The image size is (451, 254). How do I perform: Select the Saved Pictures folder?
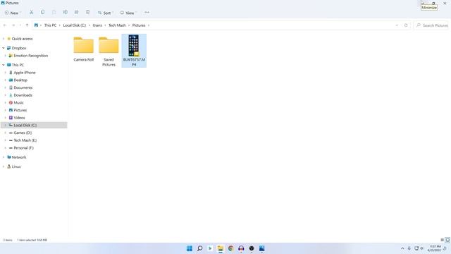[109, 52]
